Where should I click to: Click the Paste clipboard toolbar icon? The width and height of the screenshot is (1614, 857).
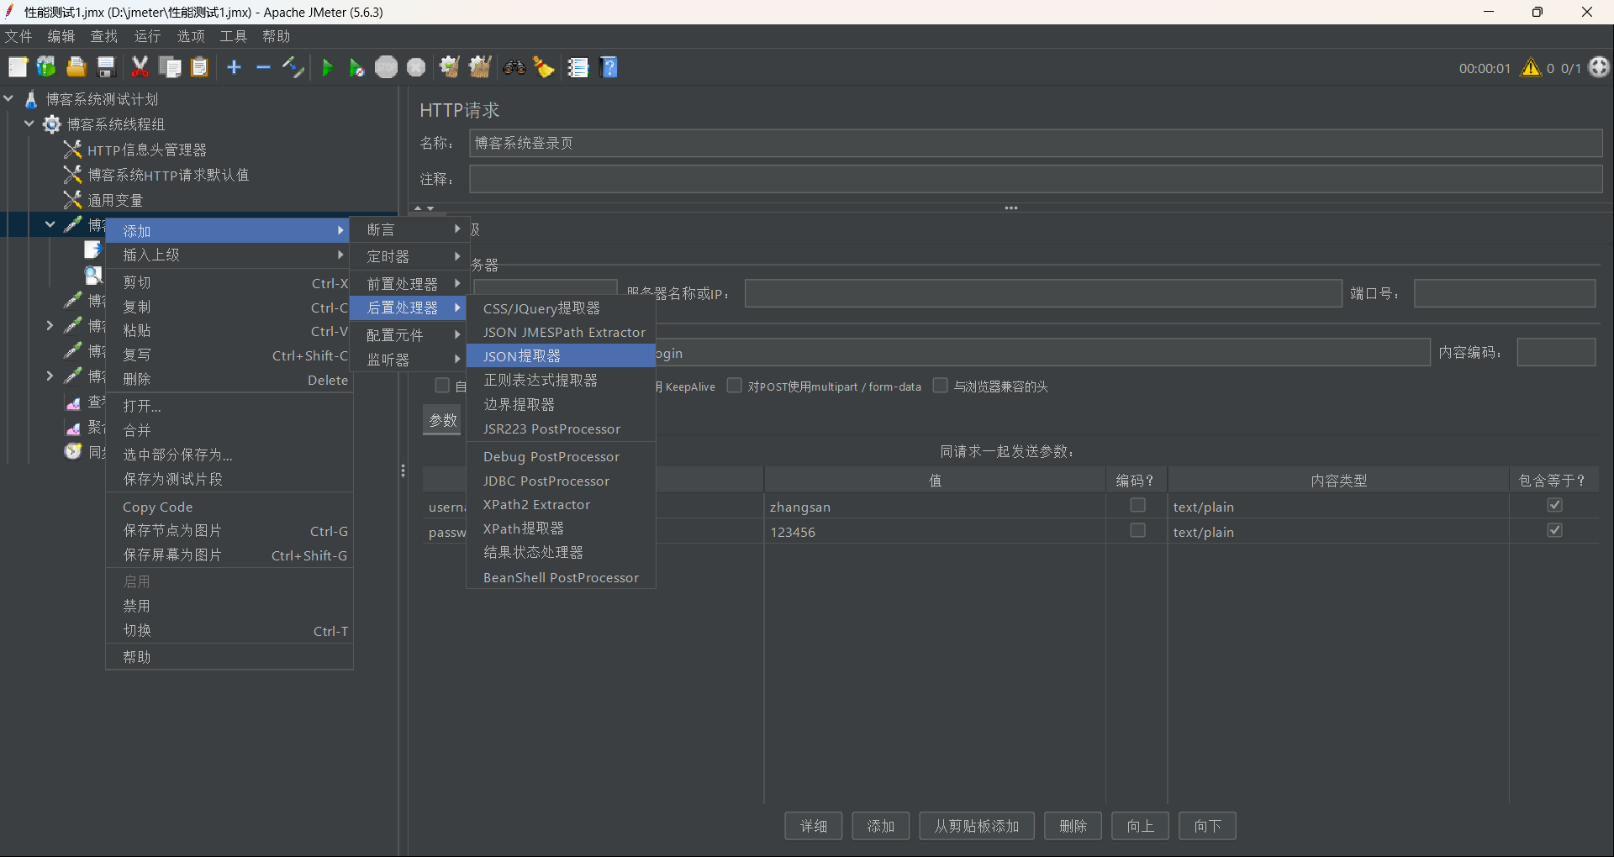coord(199,67)
